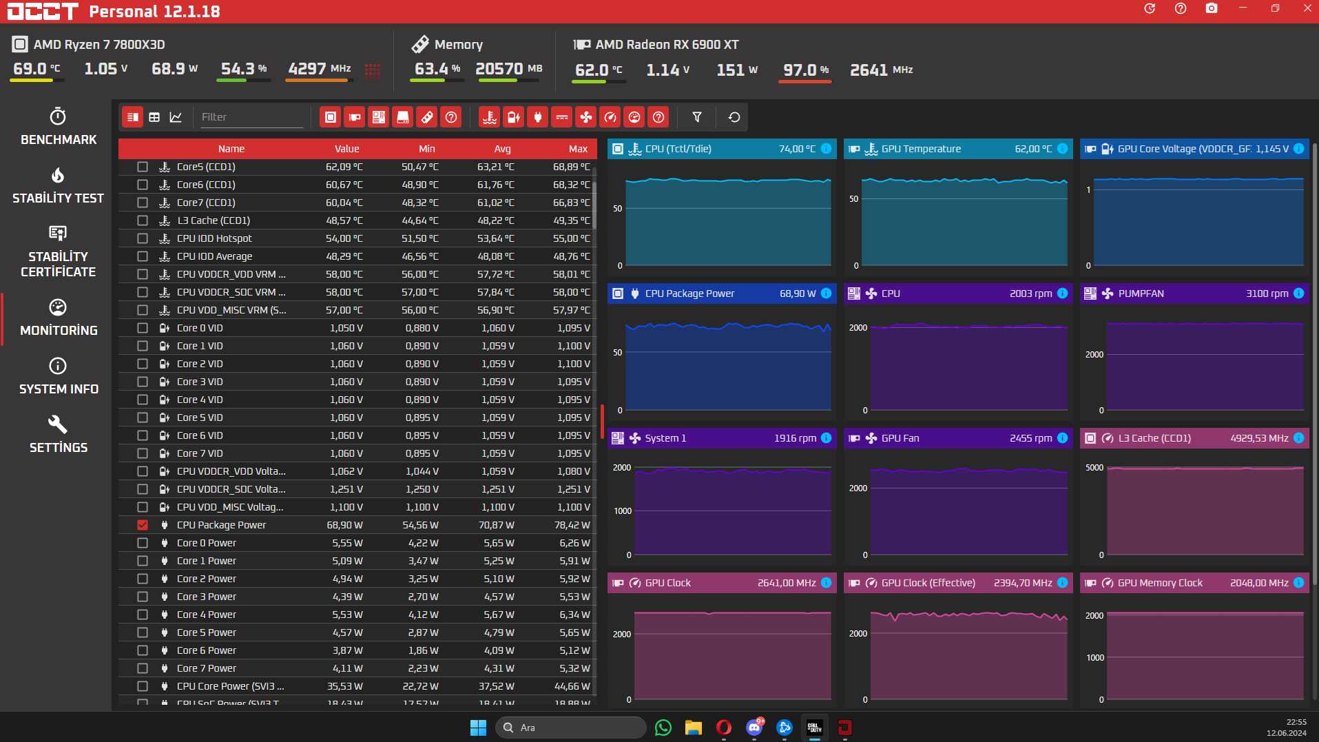Toggle the power plug sensor filter

(x=538, y=117)
